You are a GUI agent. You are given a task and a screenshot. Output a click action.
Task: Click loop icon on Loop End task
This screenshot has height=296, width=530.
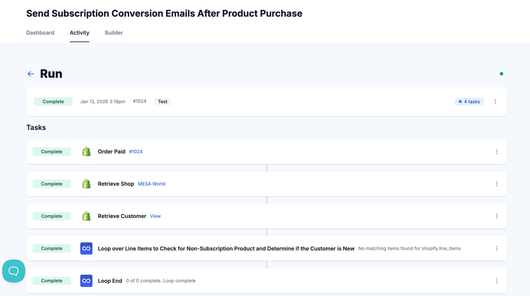pos(86,281)
